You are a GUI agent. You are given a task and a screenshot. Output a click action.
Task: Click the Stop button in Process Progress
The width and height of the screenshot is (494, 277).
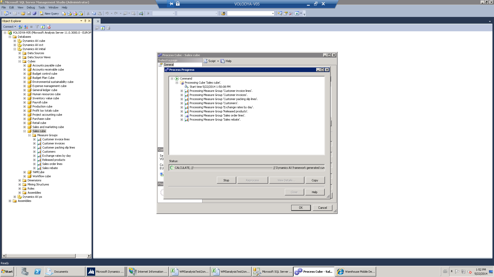tap(226, 180)
